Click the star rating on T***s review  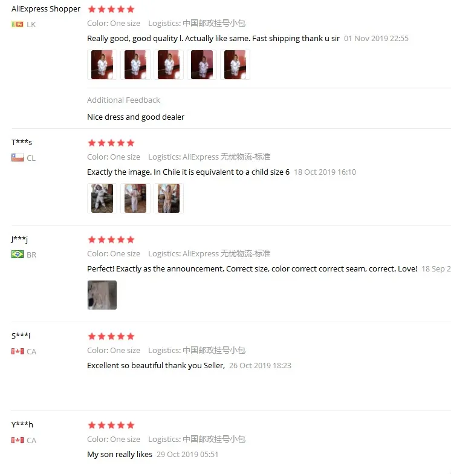(111, 143)
